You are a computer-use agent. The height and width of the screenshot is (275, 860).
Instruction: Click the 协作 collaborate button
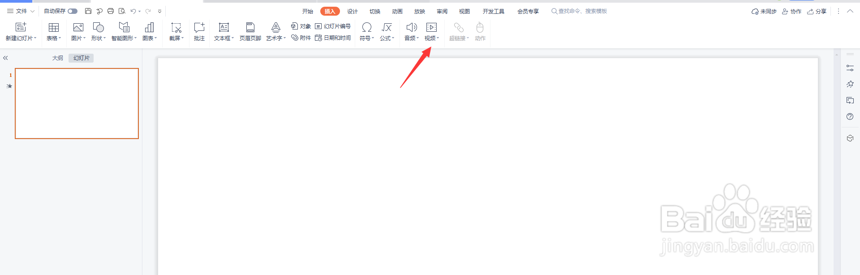coord(791,11)
